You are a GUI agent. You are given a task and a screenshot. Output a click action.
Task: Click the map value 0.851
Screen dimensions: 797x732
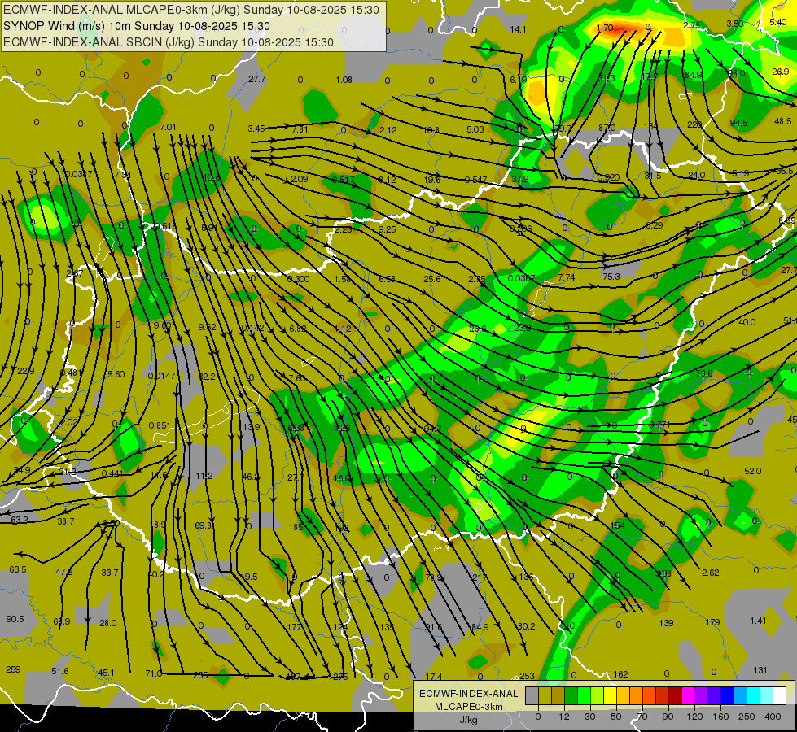coord(160,425)
